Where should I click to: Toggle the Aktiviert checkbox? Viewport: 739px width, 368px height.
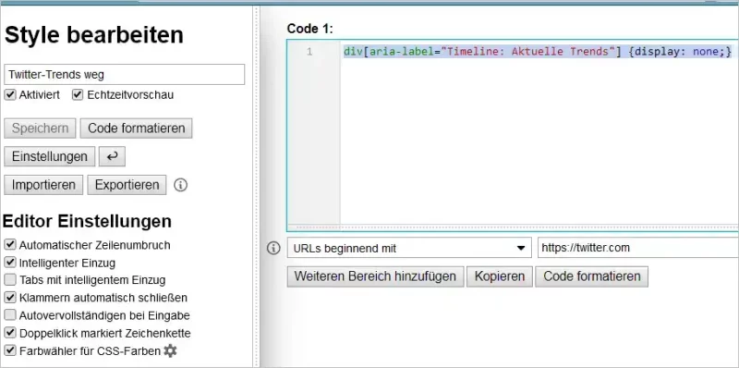point(9,95)
